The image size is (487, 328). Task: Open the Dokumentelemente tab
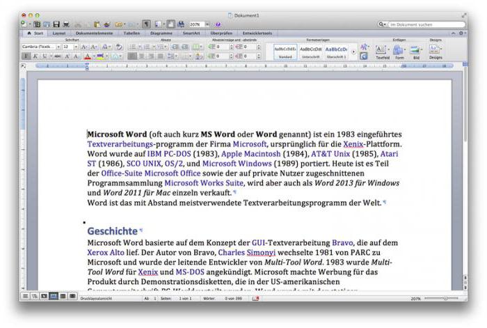click(x=94, y=33)
